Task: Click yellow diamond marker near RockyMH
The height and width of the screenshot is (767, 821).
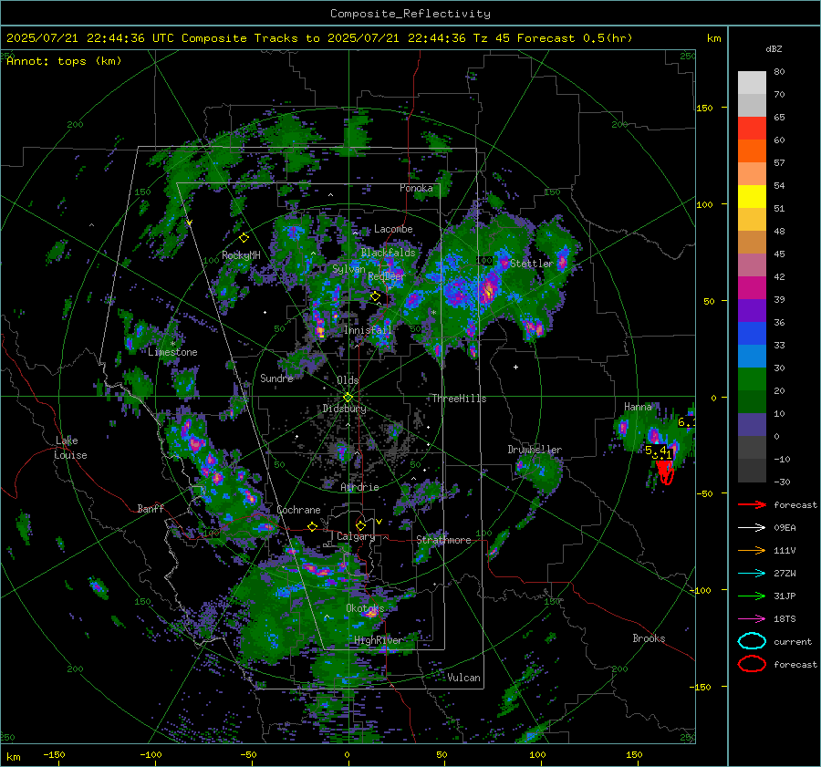Action: (x=244, y=238)
